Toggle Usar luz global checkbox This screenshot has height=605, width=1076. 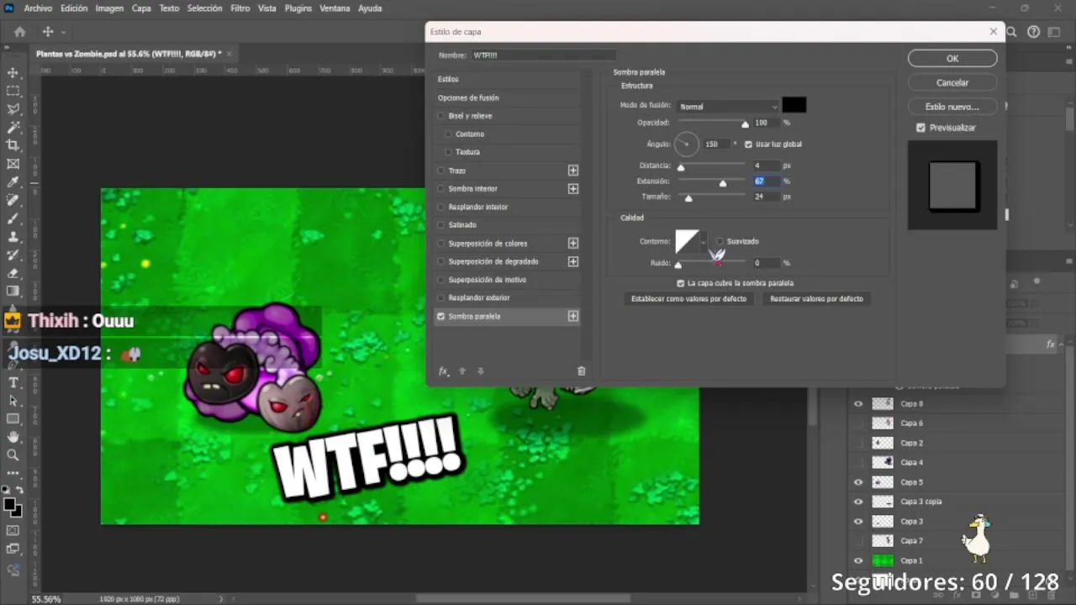[x=748, y=145]
